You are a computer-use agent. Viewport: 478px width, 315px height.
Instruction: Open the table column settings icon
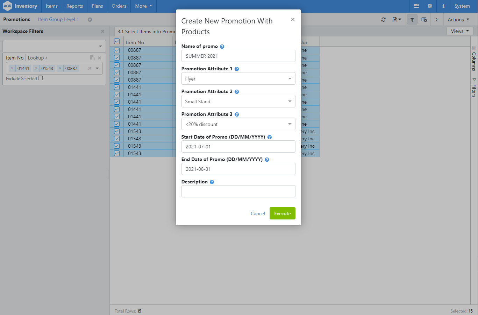424,20
